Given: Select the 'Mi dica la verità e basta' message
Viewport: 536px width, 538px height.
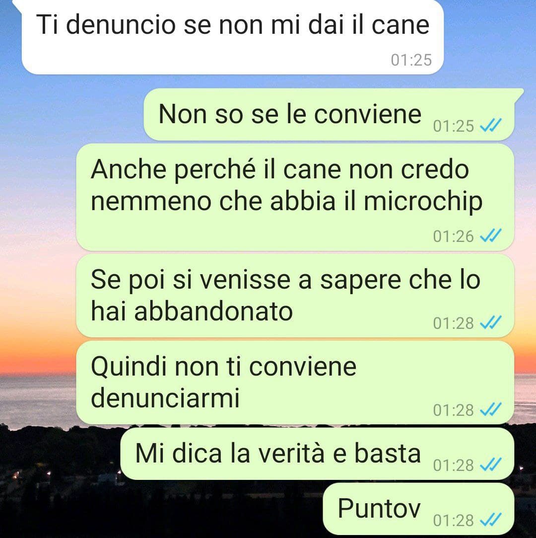Looking at the screenshot, I should pyautogui.click(x=317, y=454).
